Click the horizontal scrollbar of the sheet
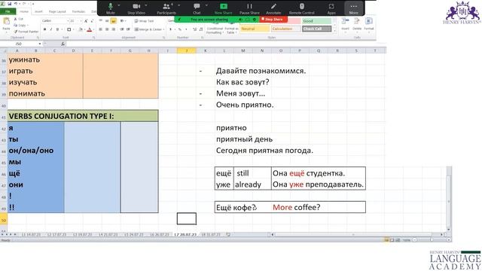482x271 pixels. [357, 234]
